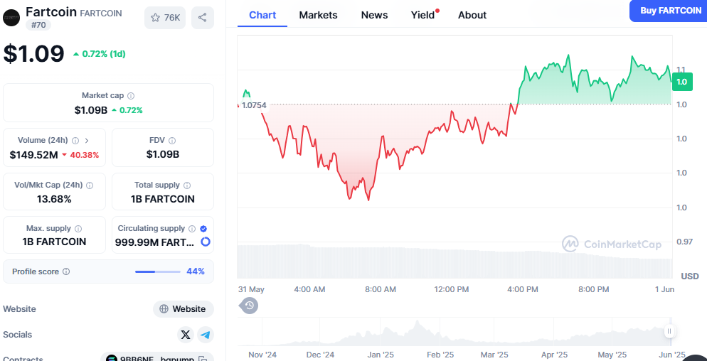Screen dimensions: 707x361
Task: Click the FDV info icon
Action: (x=172, y=141)
